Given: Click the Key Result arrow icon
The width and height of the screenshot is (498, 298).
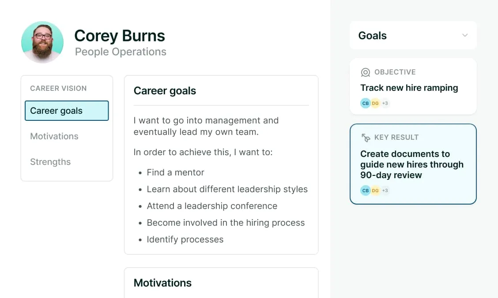Looking at the screenshot, I should tap(366, 138).
